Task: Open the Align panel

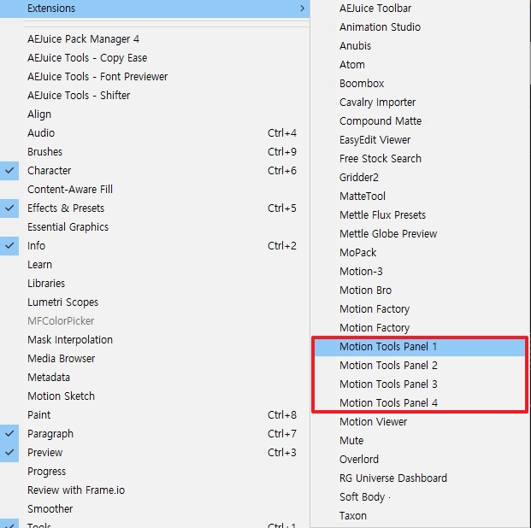Action: pyautogui.click(x=39, y=114)
